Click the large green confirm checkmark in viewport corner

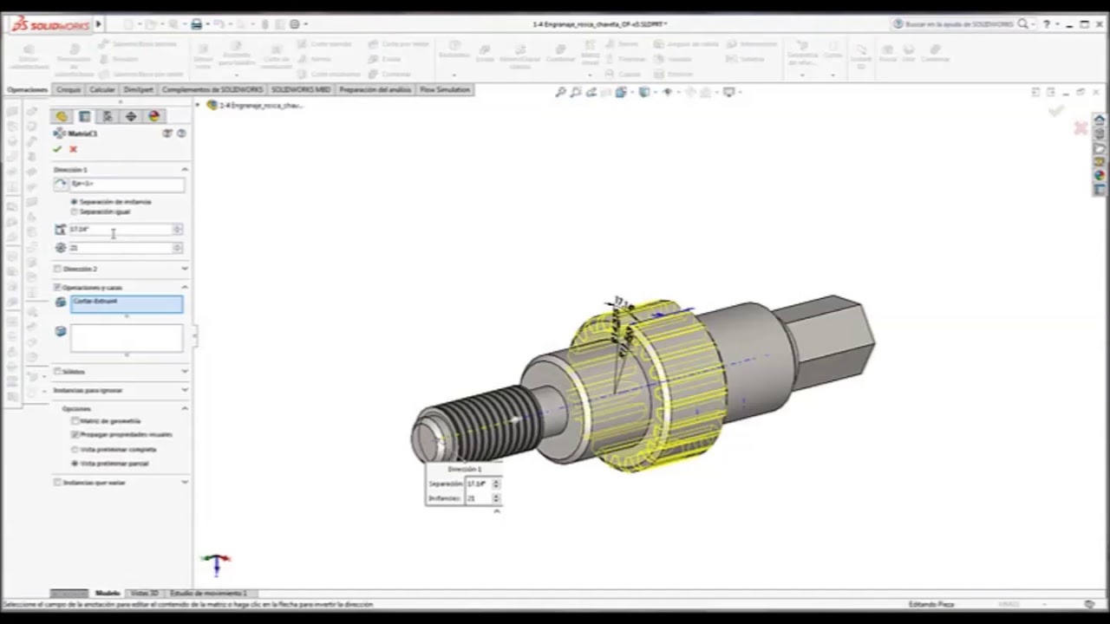tap(1056, 110)
